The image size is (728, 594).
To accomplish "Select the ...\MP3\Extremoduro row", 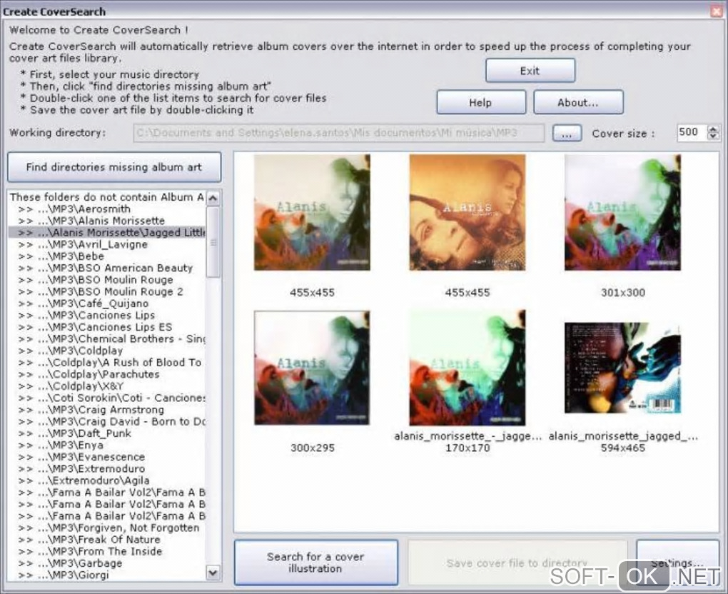I will coord(107,468).
